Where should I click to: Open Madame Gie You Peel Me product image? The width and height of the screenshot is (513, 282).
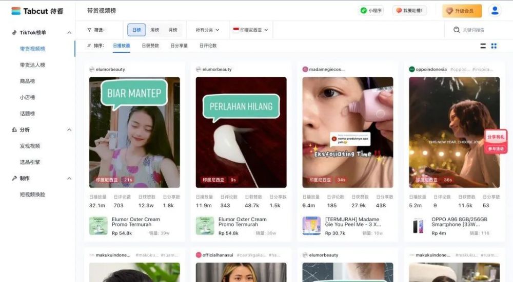(311, 226)
